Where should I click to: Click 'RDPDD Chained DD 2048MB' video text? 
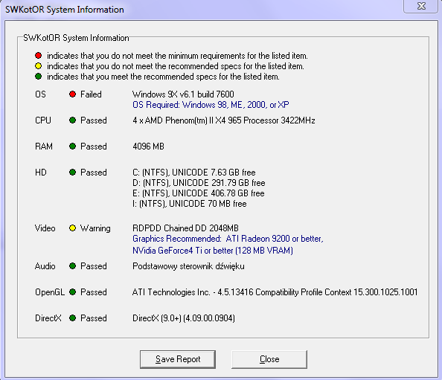click(185, 228)
